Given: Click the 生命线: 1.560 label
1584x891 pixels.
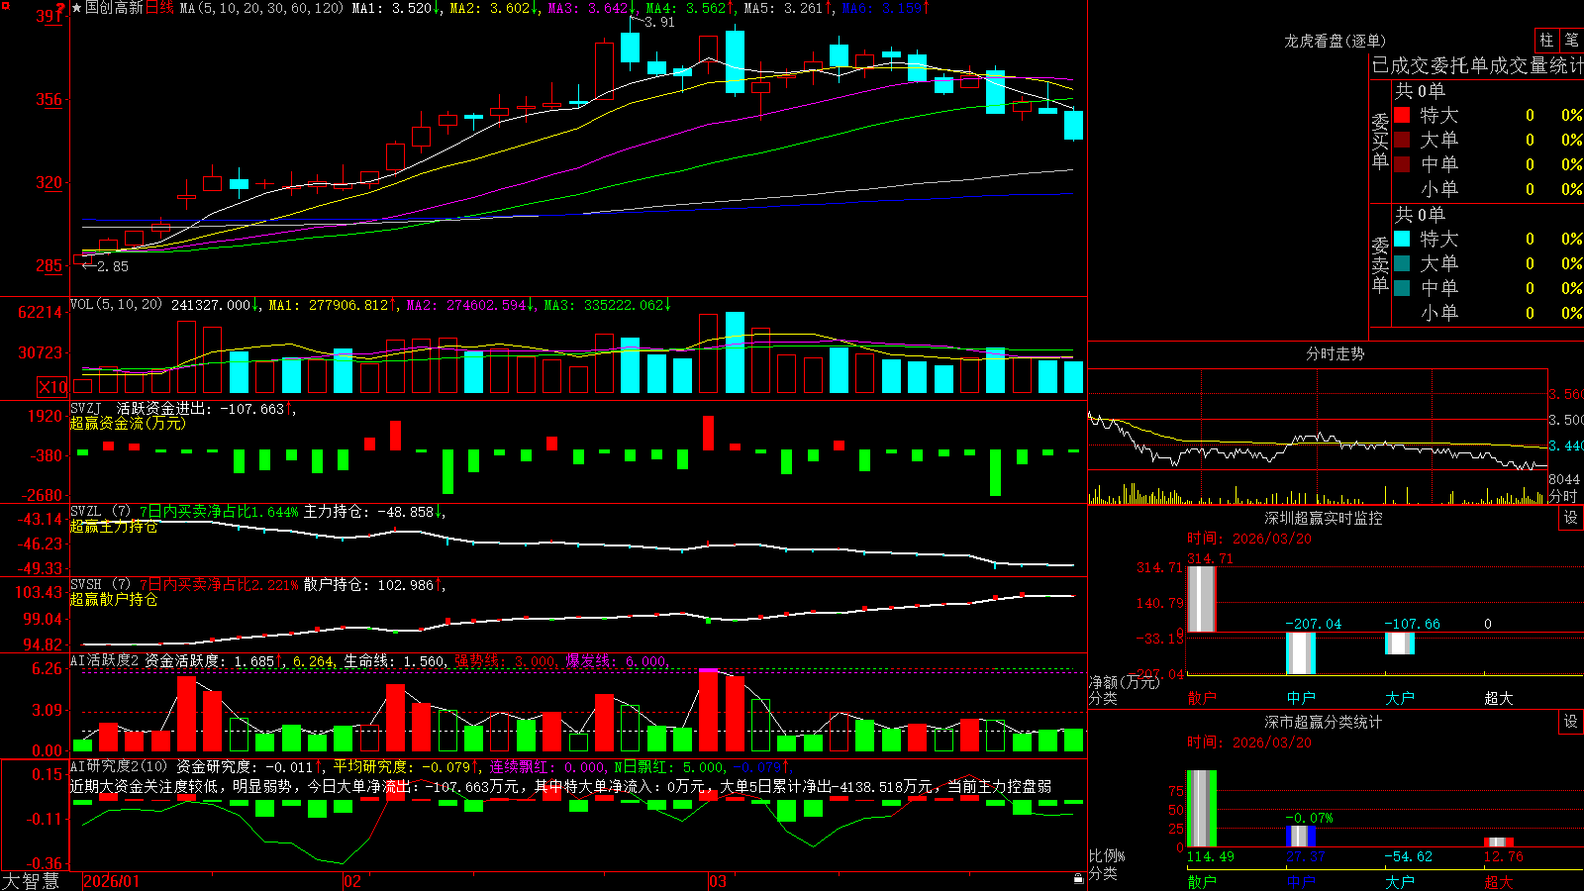Looking at the screenshot, I should pyautogui.click(x=394, y=660).
